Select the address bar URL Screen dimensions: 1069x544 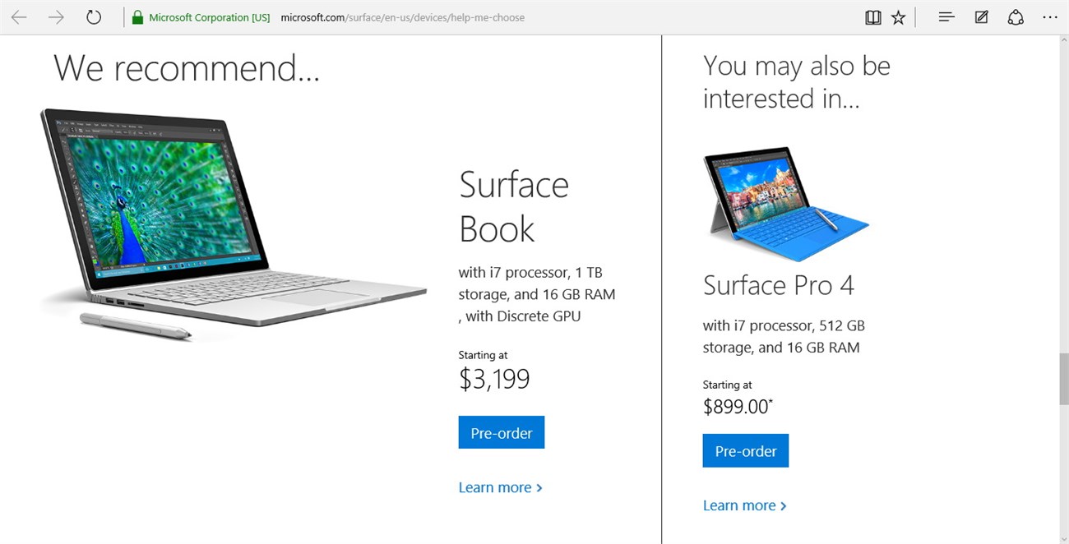403,16
